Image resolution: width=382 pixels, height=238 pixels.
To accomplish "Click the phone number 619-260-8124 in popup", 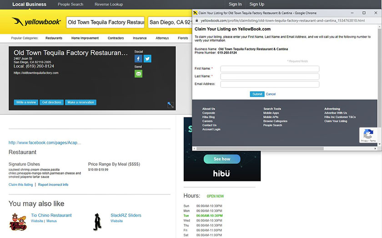I will 227,53.
